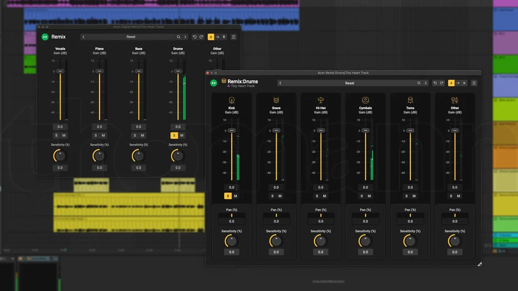Click the Cymbals icon
The width and height of the screenshot is (518, 291).
(x=365, y=100)
